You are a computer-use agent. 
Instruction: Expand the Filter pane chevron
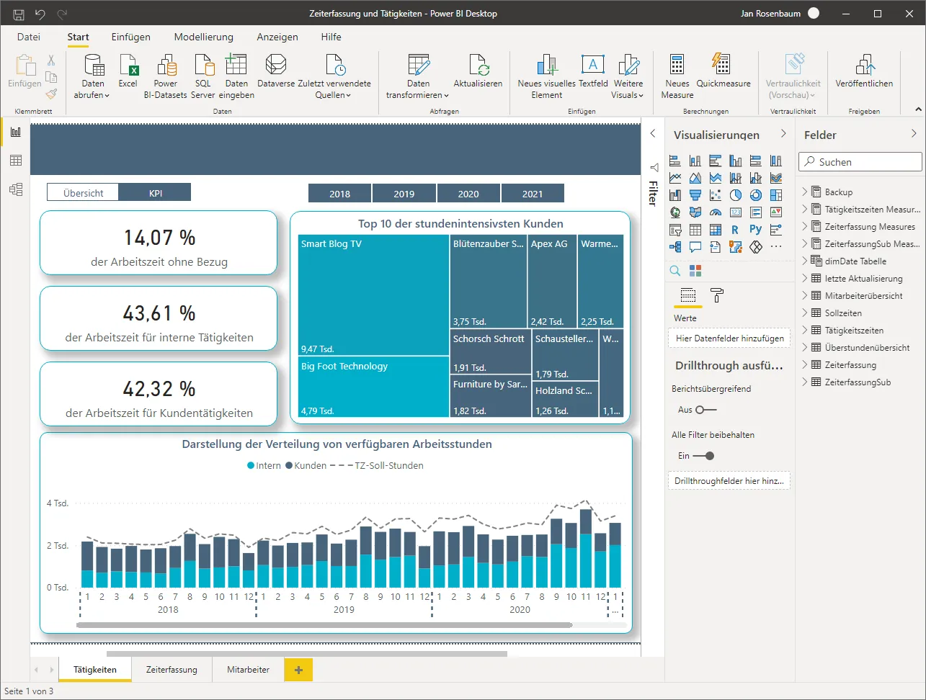click(653, 133)
